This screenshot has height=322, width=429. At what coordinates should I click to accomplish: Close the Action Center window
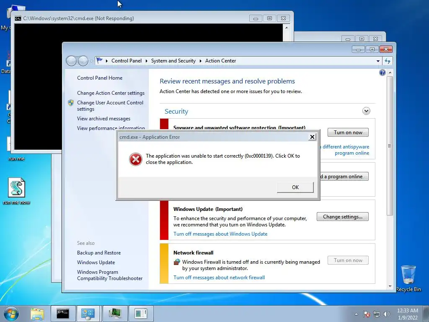[386, 49]
